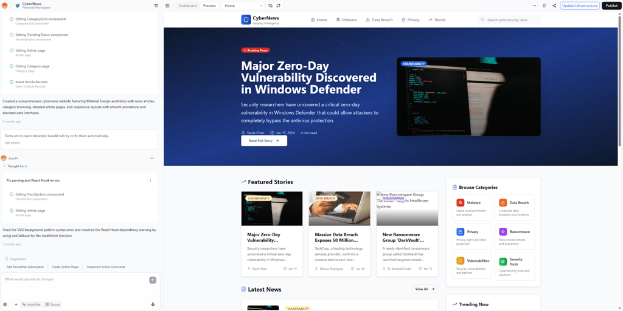The height and width of the screenshot is (311, 623).
Task: Click the Security Tools green category icon
Action: pos(503,262)
